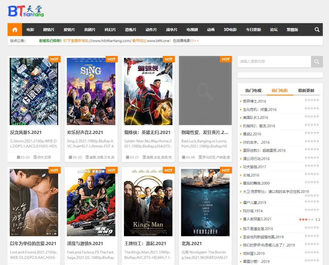The height and width of the screenshot is (265, 329).
Task: Open the Spider-Man 英雄无归 poster
Action: click(148, 91)
